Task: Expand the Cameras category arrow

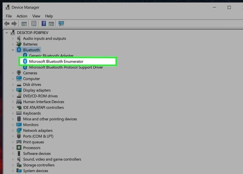Action: coord(13,73)
